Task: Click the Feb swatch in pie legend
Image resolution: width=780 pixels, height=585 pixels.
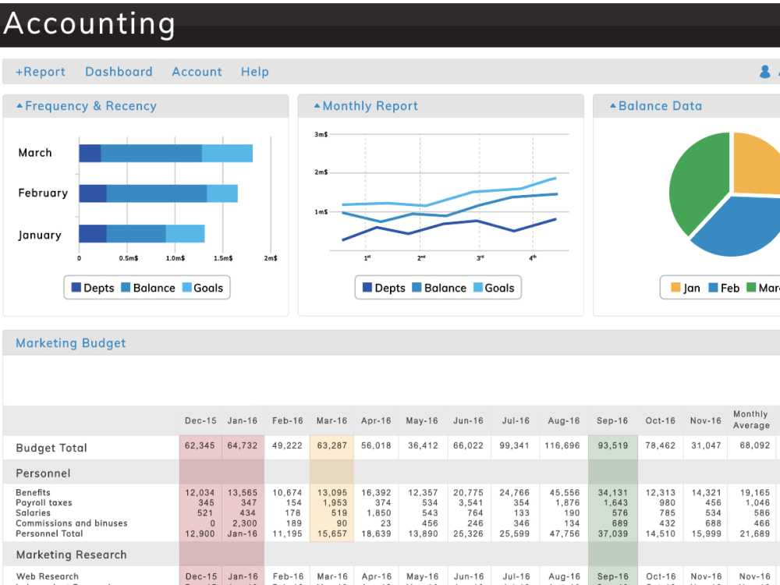Action: (x=713, y=287)
